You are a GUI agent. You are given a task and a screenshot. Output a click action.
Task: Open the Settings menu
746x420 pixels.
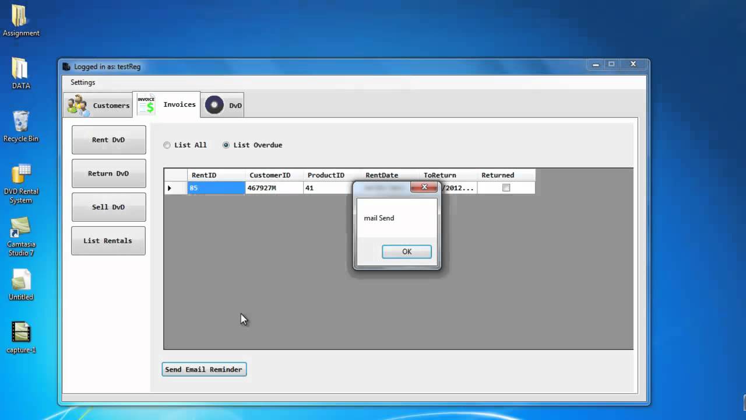coord(83,82)
